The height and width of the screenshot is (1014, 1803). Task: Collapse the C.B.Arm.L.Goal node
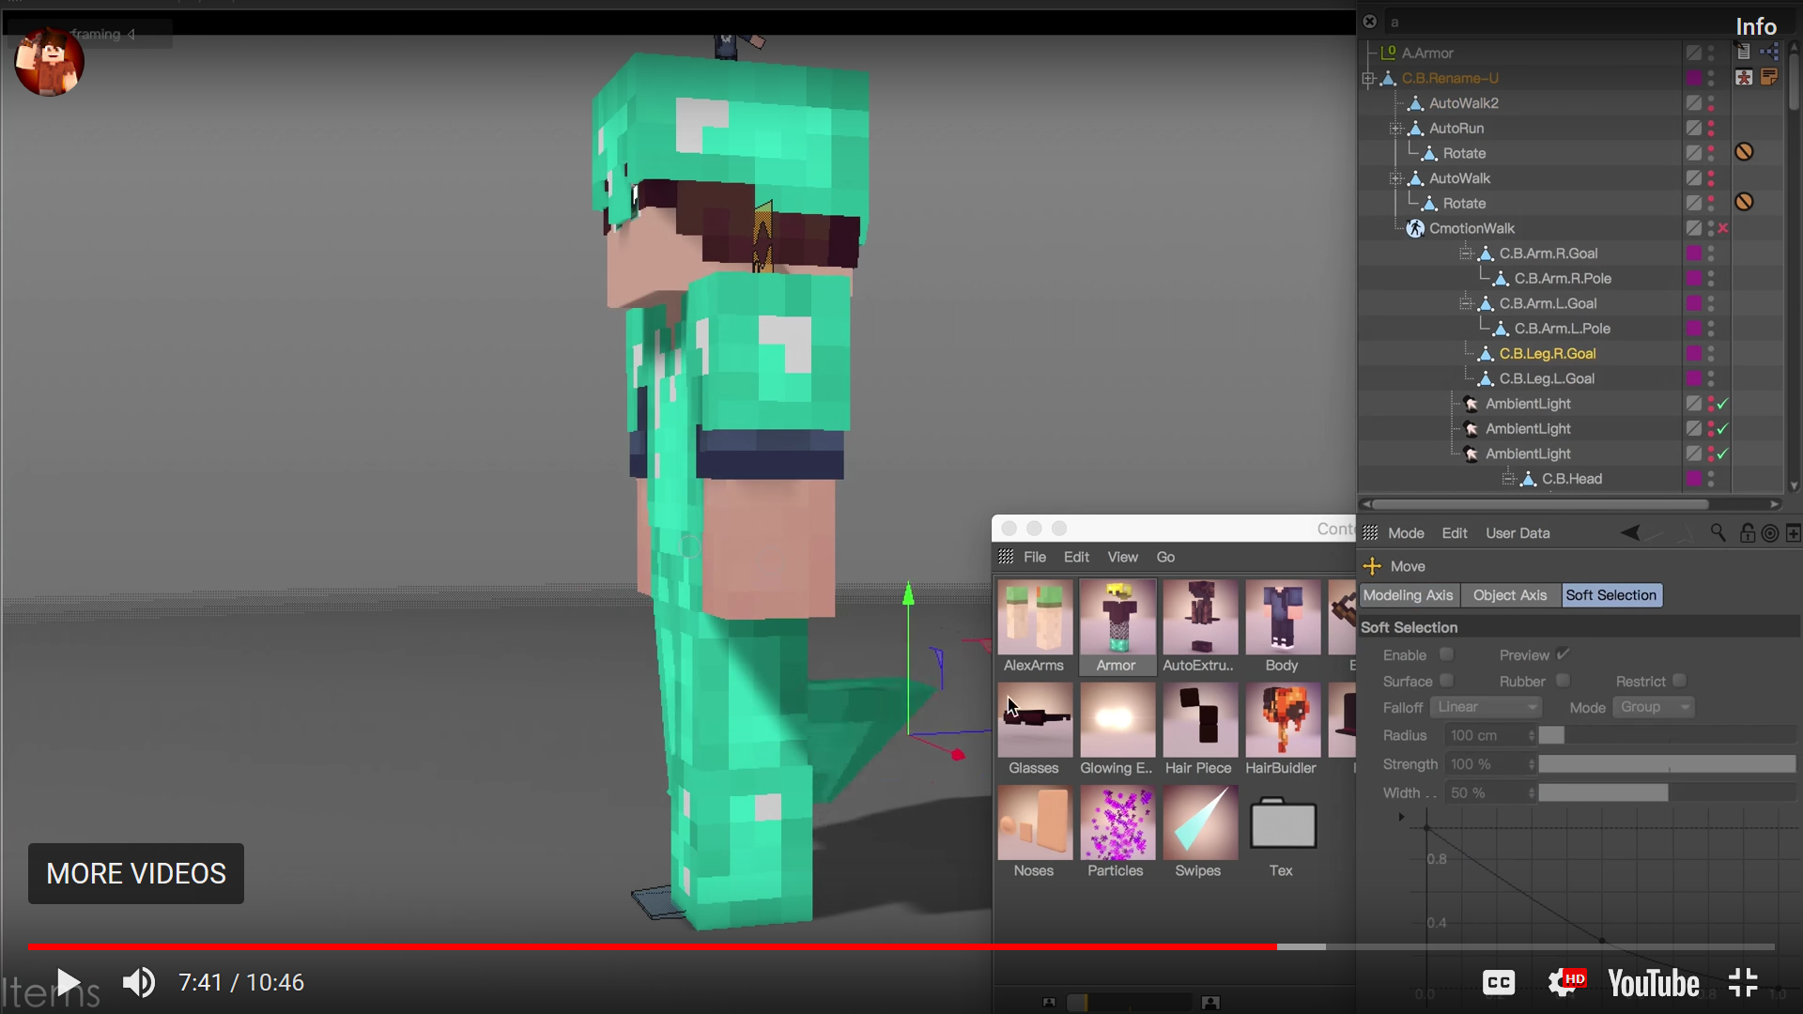coord(1466,303)
